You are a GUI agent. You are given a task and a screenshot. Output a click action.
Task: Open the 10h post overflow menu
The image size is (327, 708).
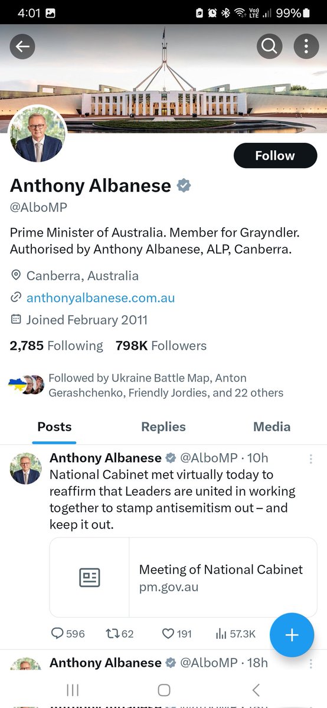tap(310, 459)
